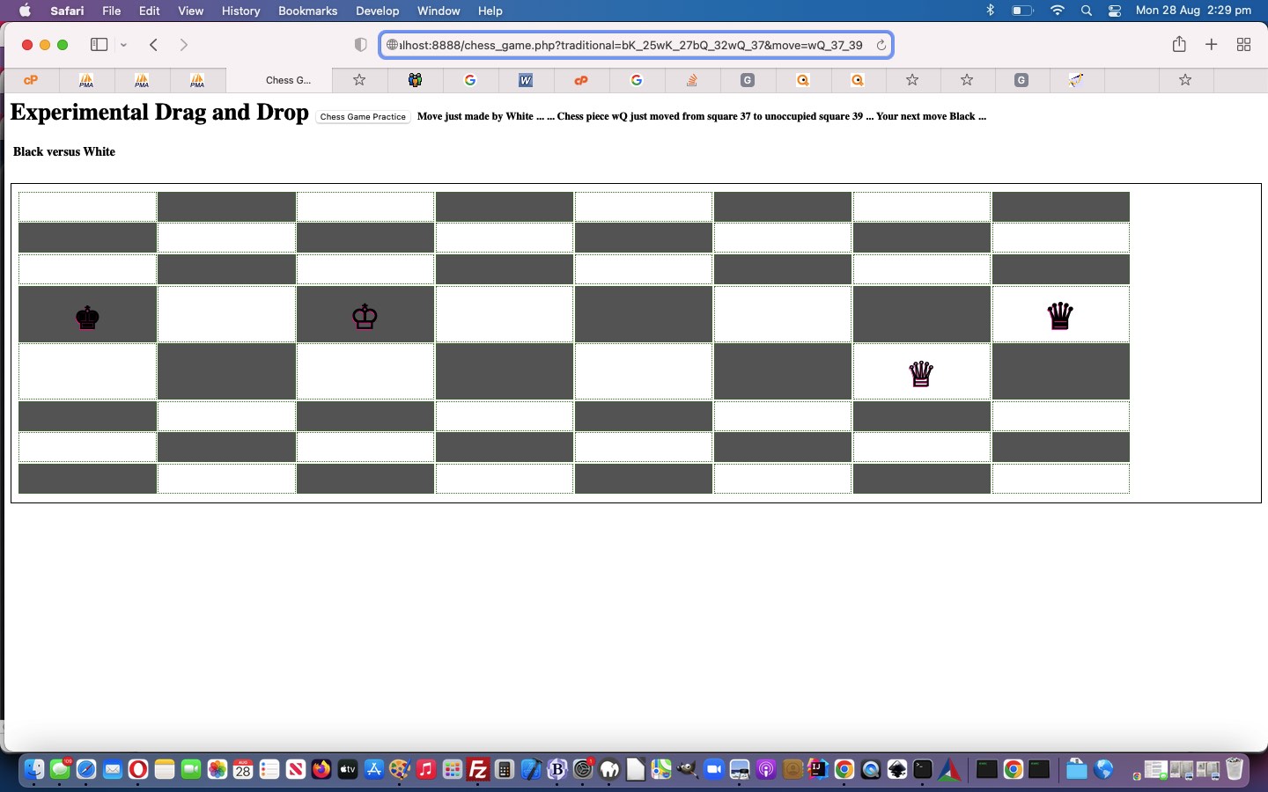
Task: Switch to the Chess G... tab
Action: 280,80
